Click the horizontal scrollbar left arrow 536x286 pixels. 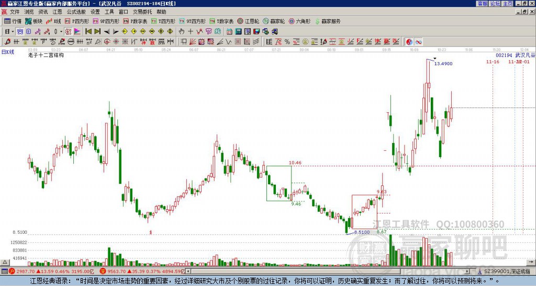[x=188, y=271]
